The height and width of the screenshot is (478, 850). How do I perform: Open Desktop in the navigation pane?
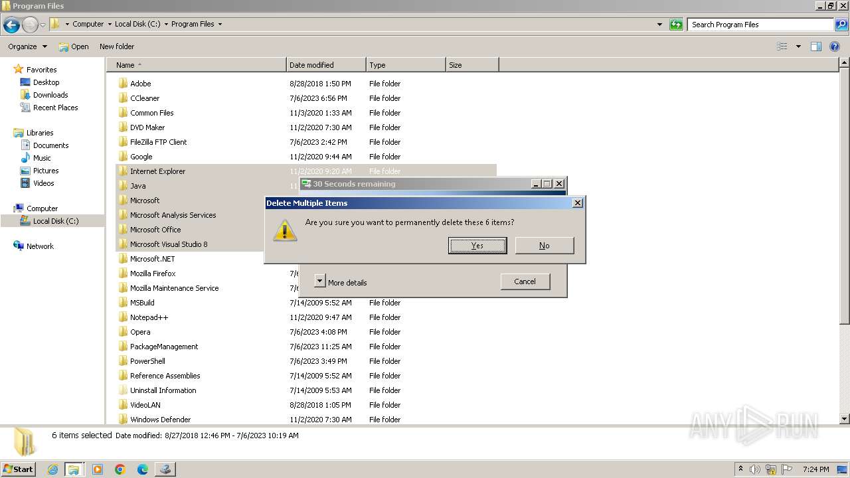[x=46, y=82]
